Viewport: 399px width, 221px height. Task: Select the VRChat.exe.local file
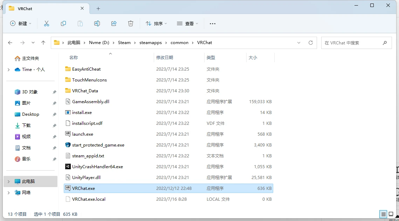coord(168,199)
